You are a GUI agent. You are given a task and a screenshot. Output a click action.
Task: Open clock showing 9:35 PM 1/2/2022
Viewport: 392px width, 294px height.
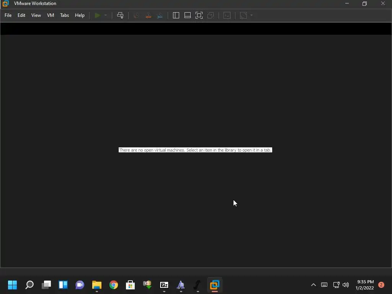point(365,285)
